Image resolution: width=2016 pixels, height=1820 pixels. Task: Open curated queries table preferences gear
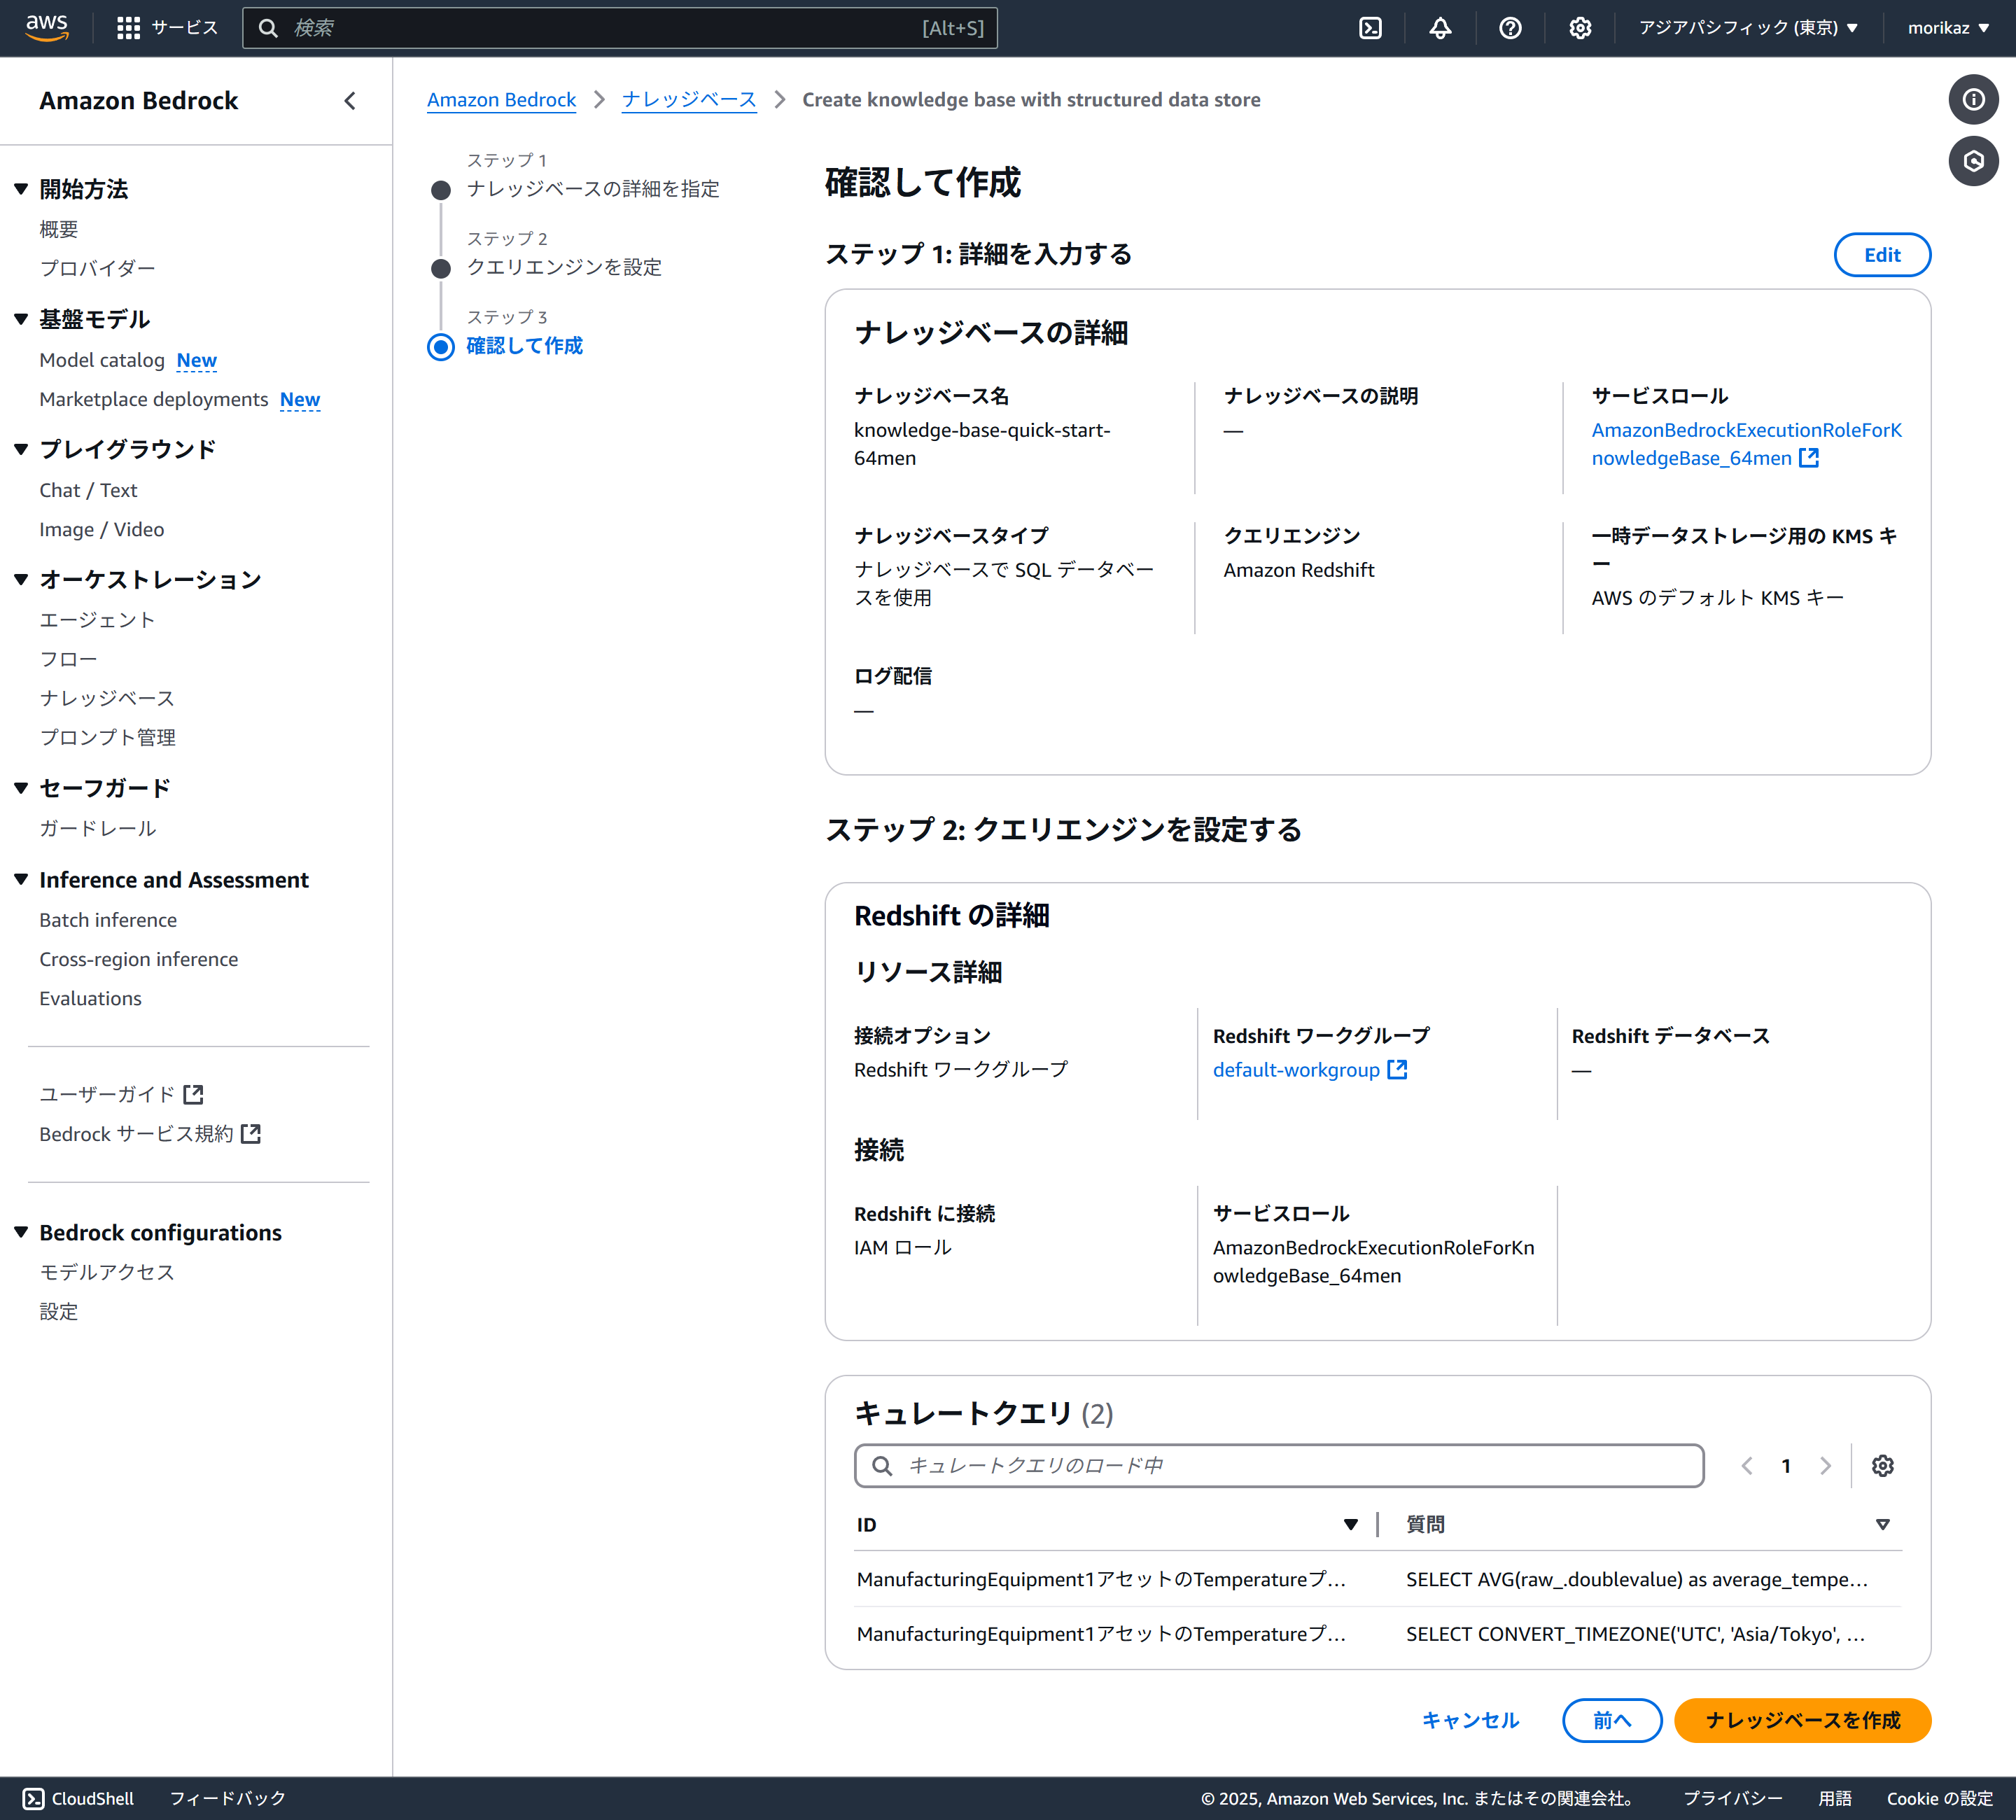click(1882, 1466)
